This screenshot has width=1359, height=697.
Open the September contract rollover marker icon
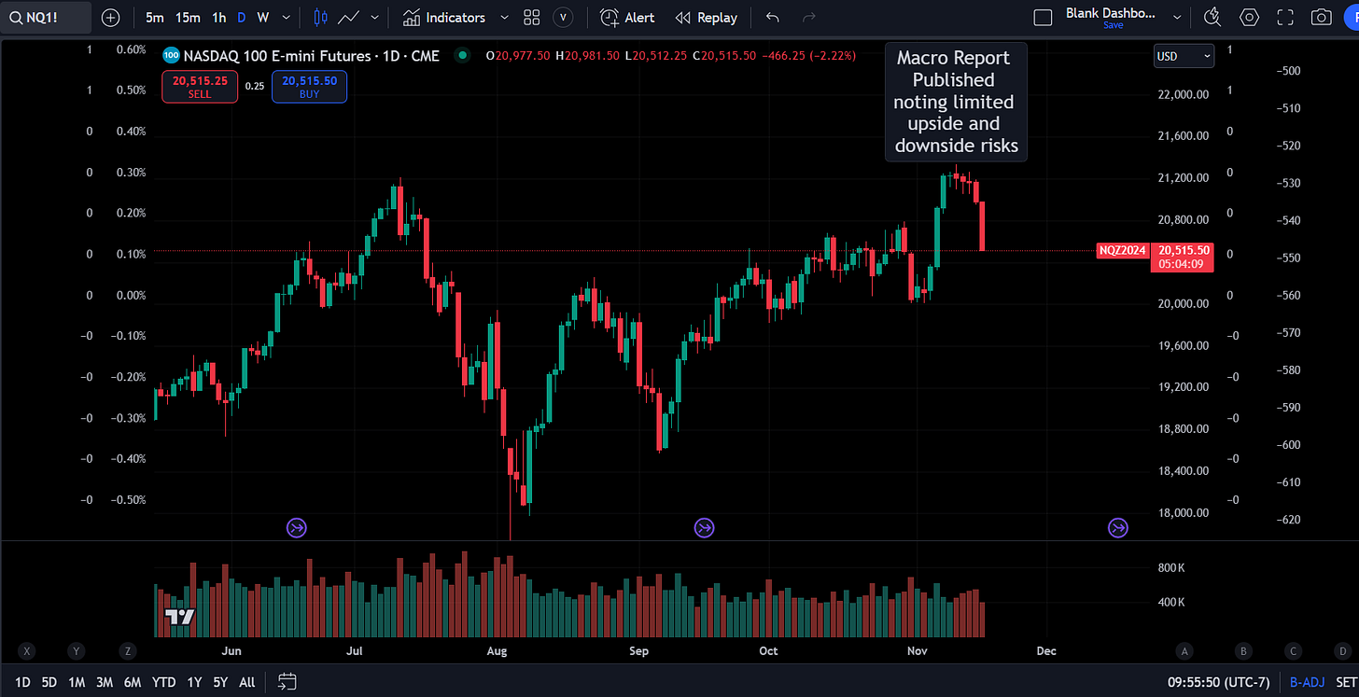[704, 529]
